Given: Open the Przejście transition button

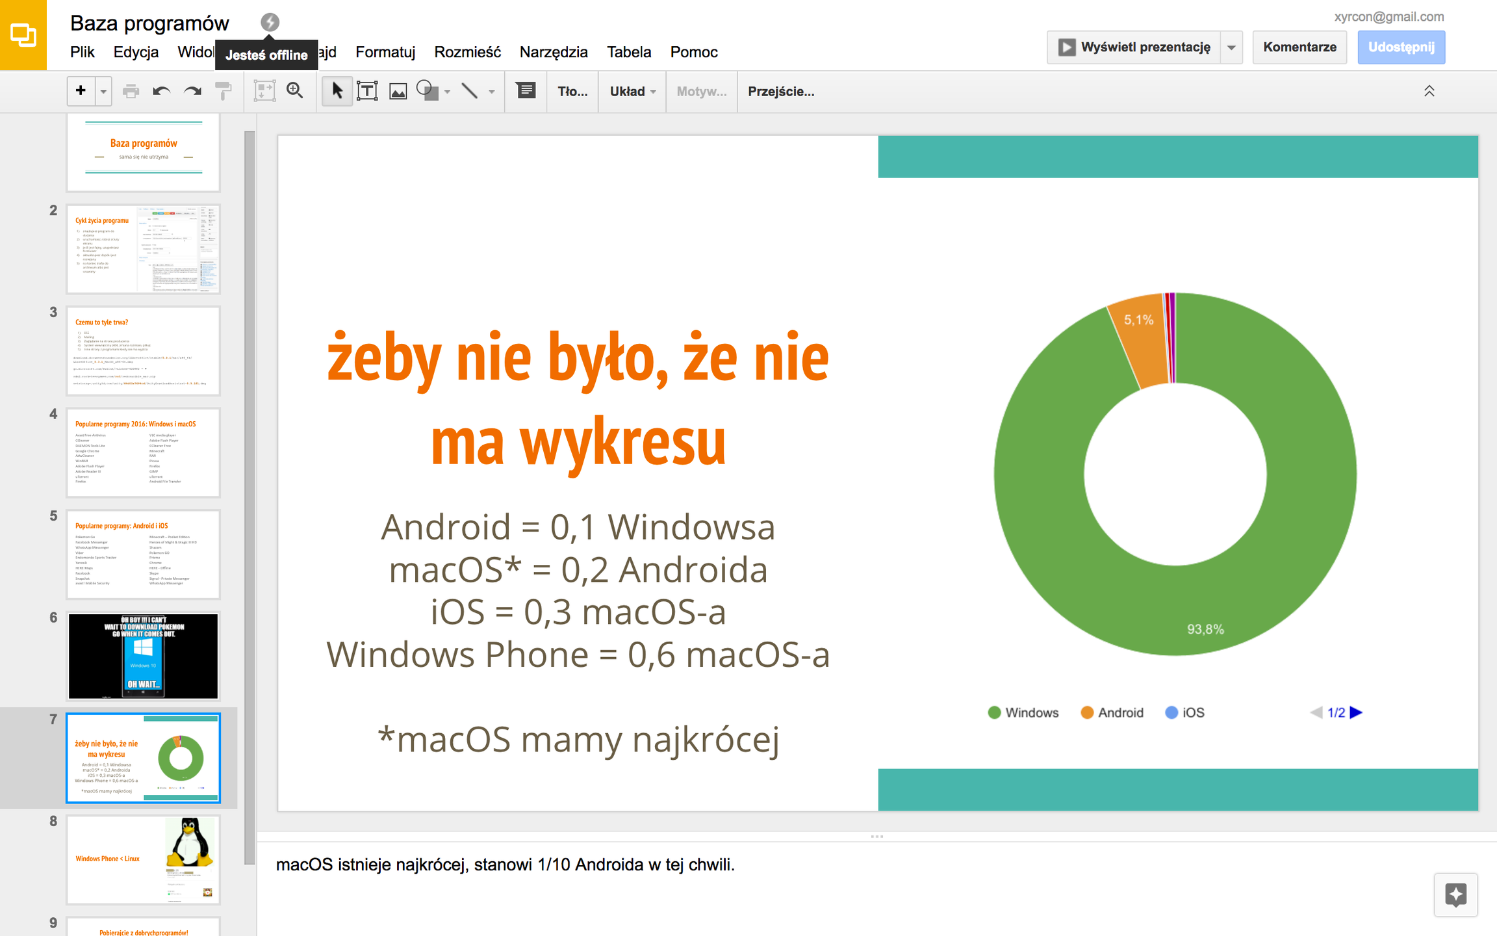Looking at the screenshot, I should coord(781,92).
